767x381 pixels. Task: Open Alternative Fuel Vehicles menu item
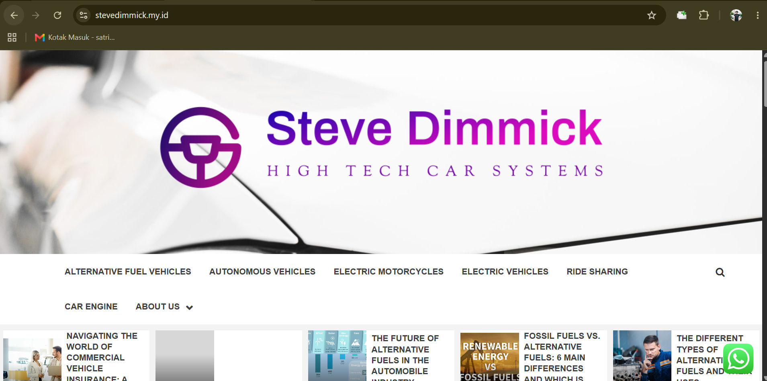tap(128, 272)
